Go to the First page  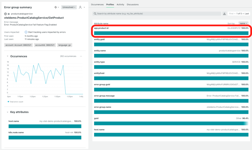[x=231, y=14]
